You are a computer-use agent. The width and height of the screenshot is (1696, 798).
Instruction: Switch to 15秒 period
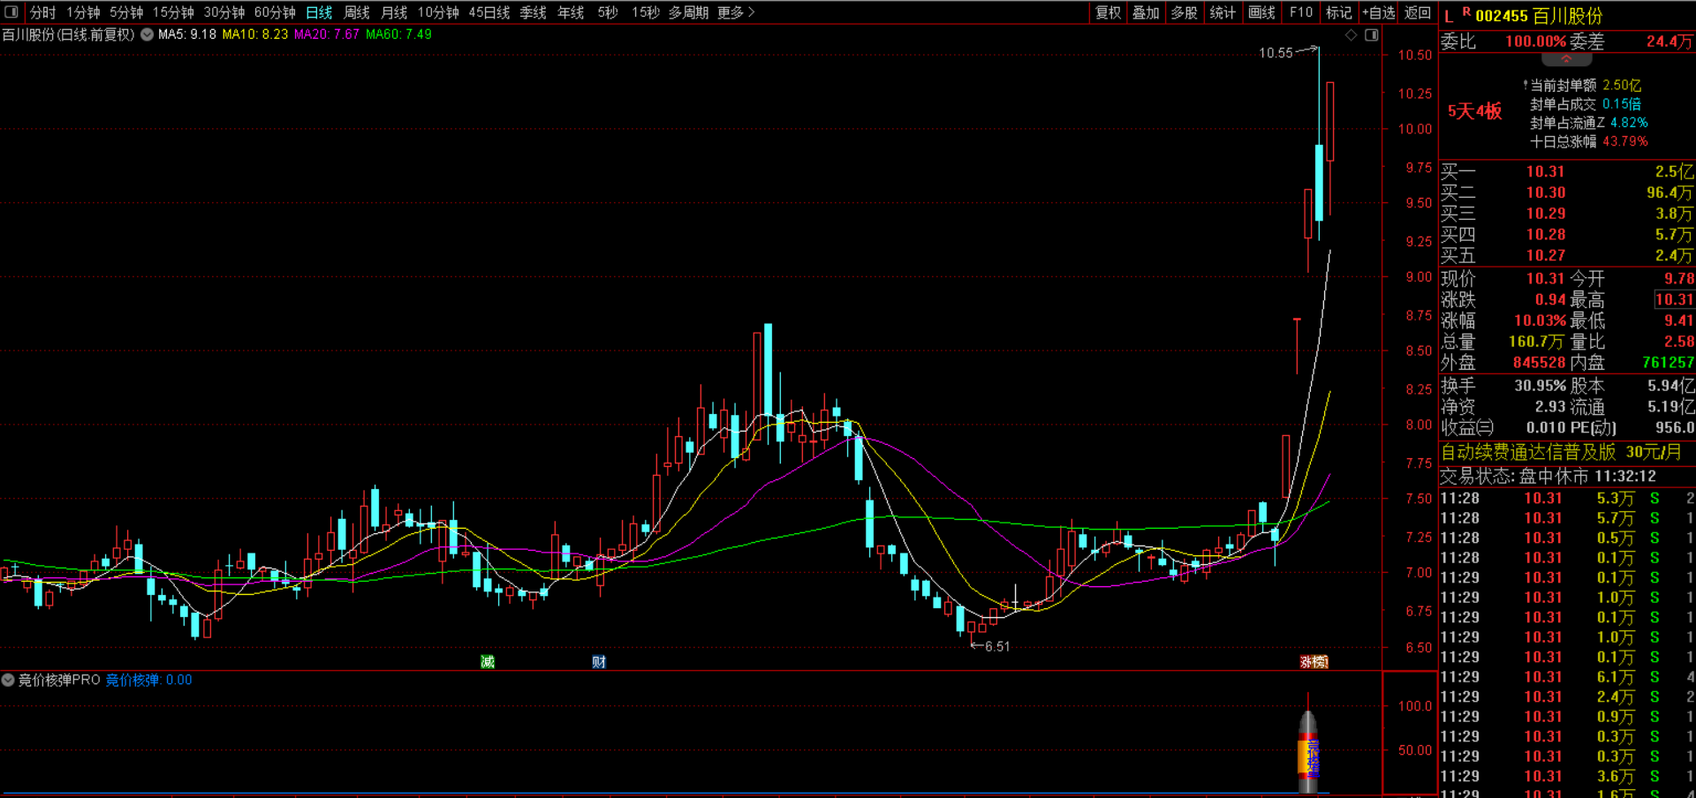pos(646,12)
